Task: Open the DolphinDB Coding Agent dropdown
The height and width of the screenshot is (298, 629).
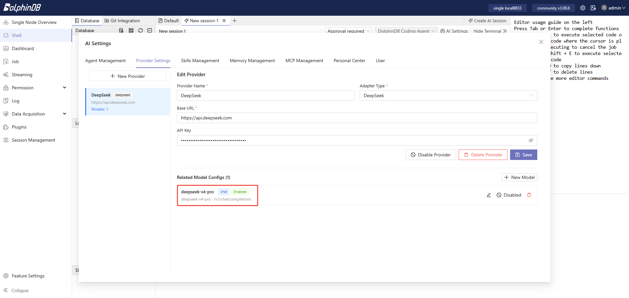Action: [x=406, y=31]
